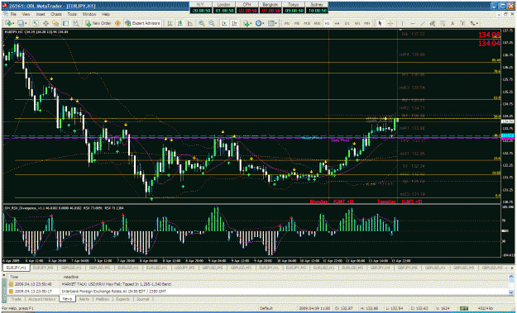Switch timeframe to MN
This screenshot has width=517, height=313.
367,23
